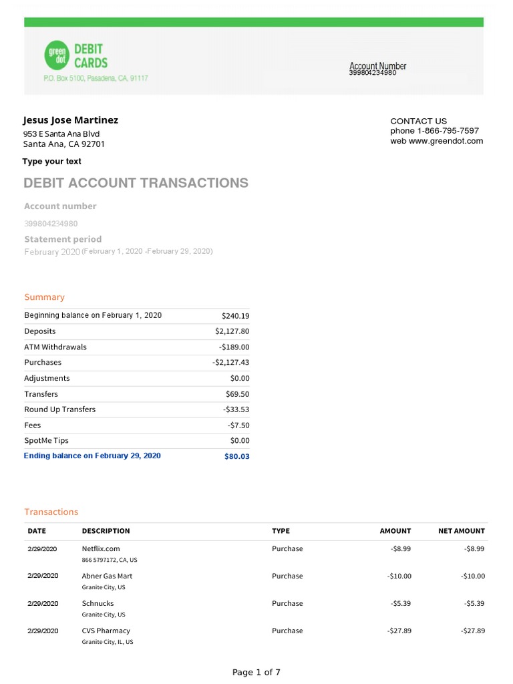The height and width of the screenshot is (684, 513).
Task: Click the AMOUNT column header
Action: click(395, 531)
